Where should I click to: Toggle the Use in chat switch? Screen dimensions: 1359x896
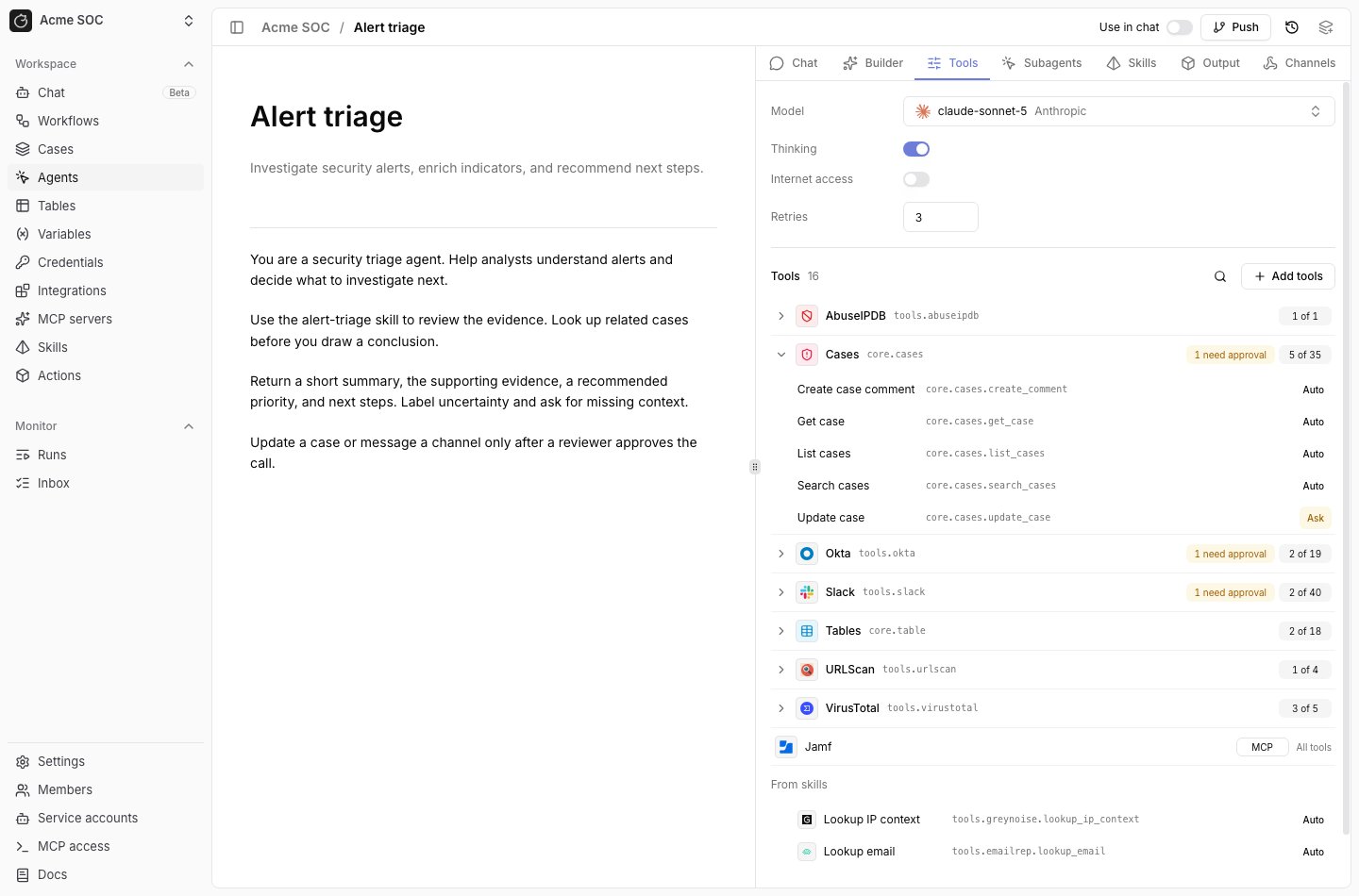[1180, 27]
